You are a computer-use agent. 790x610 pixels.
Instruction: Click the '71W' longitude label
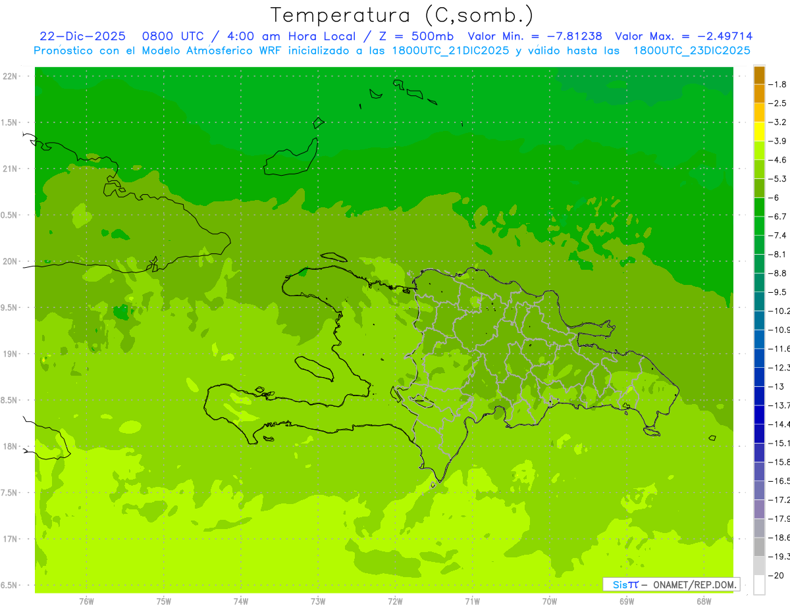click(x=472, y=601)
